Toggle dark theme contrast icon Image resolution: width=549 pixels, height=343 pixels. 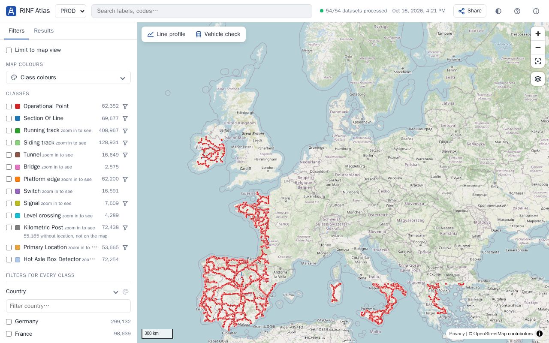498,11
